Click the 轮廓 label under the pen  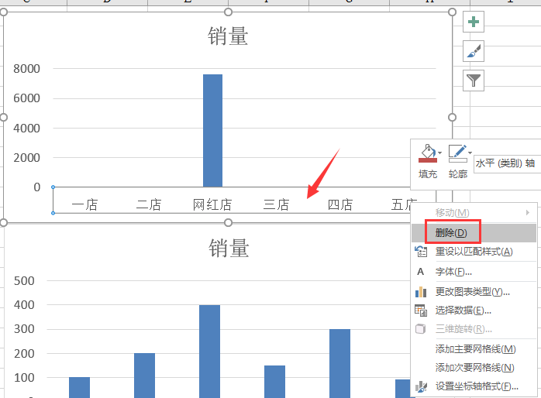pyautogui.click(x=458, y=174)
